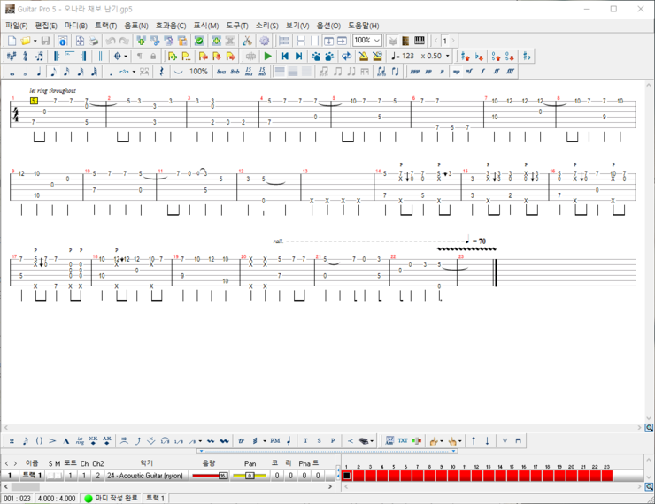This screenshot has height=504, width=655.
Task: Adjust the track Pan slider
Action: click(250, 476)
